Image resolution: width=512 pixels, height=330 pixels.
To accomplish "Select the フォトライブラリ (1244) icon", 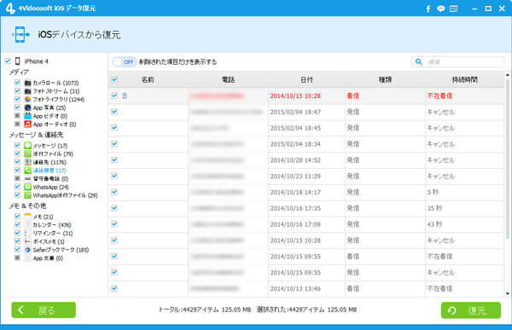I will point(28,99).
